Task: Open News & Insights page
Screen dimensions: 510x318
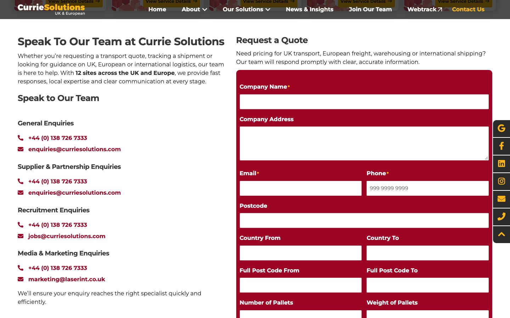Action: (x=310, y=9)
